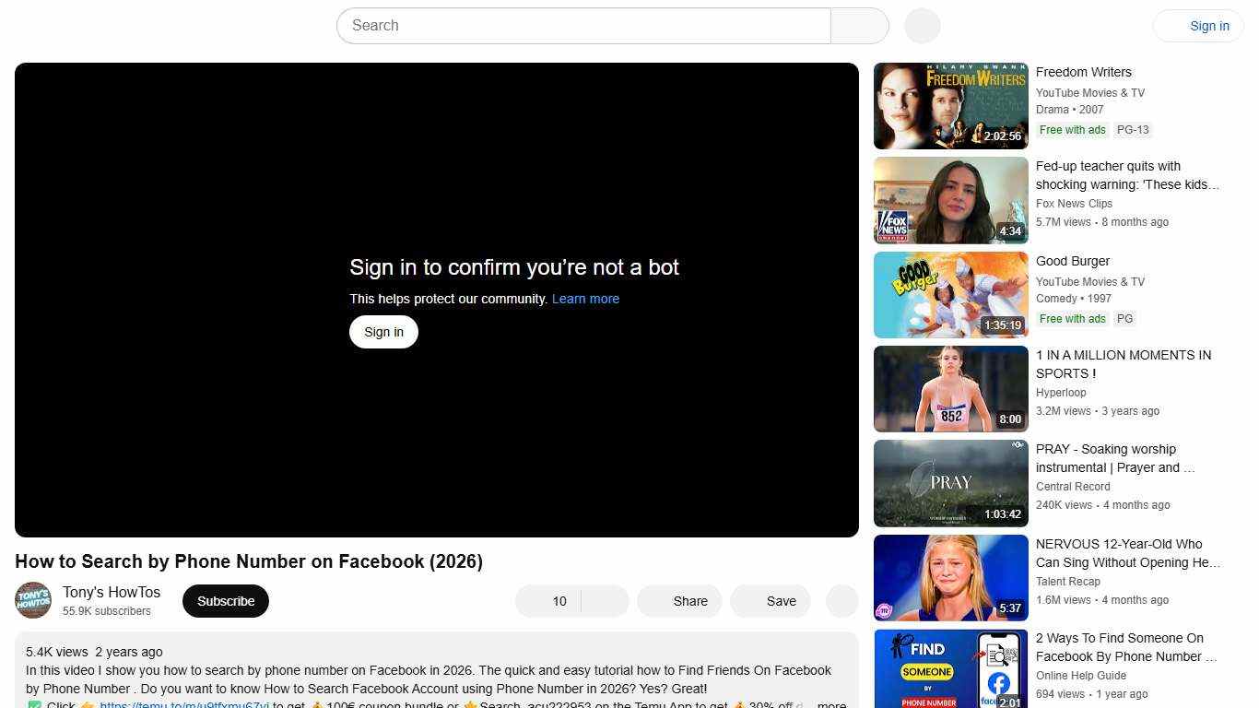The width and height of the screenshot is (1259, 708).
Task: Open the more-actions menu beside Save
Action: point(841,601)
